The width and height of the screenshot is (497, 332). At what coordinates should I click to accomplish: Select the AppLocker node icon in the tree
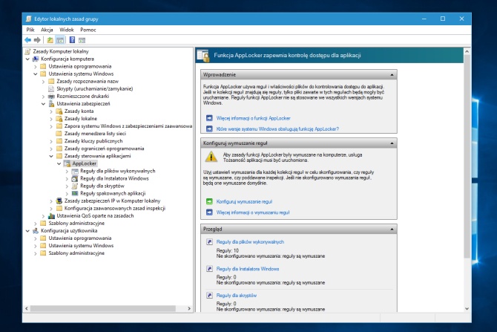pos(67,163)
